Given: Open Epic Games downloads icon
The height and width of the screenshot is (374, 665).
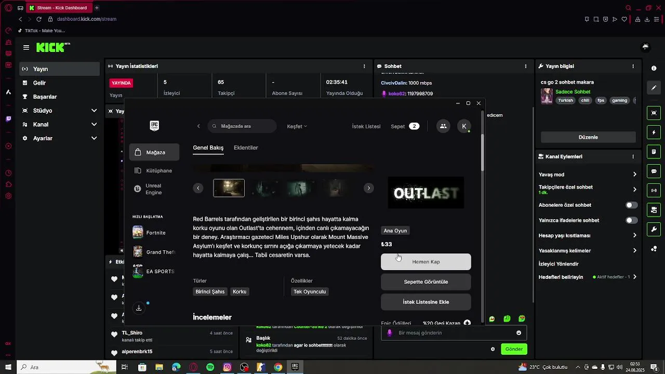Looking at the screenshot, I should pyautogui.click(x=139, y=308).
